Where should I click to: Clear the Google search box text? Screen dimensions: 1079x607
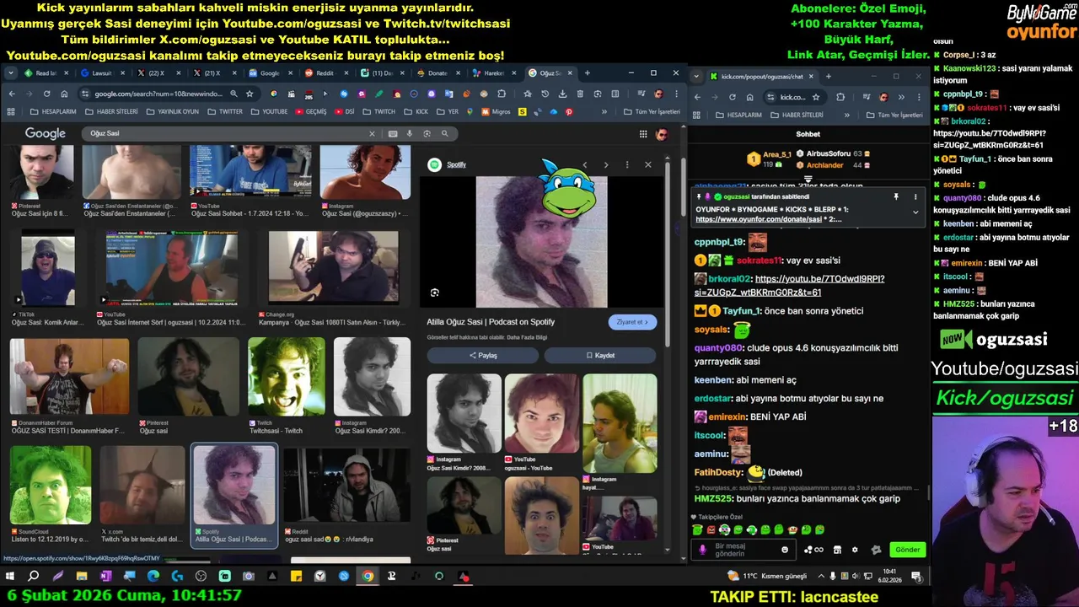click(372, 133)
